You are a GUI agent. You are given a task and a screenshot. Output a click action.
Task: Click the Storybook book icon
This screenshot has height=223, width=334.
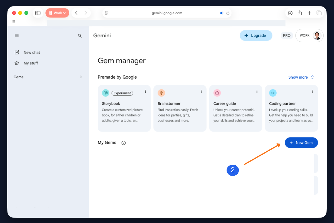[x=105, y=93]
